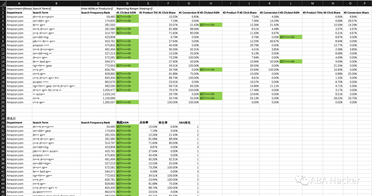
Task: Click the '66.67%' cell in row 9
Action: [269, 41]
